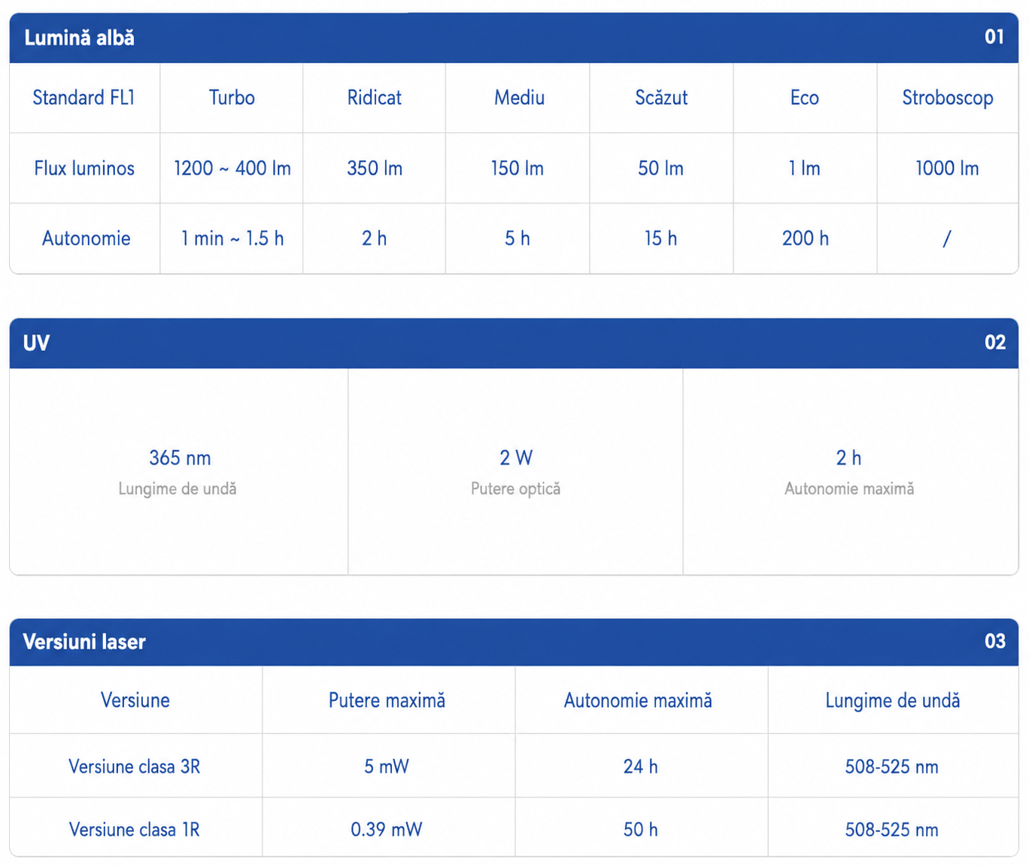Click the section number 03 badge
This screenshot has width=1029, height=865.
point(995,641)
